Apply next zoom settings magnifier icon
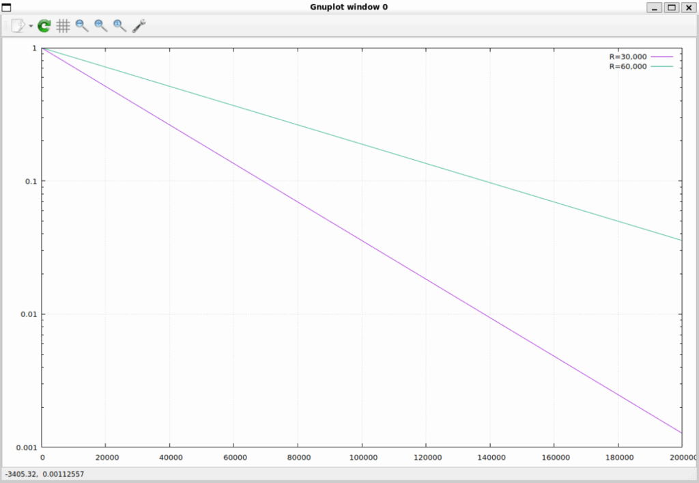 point(101,26)
